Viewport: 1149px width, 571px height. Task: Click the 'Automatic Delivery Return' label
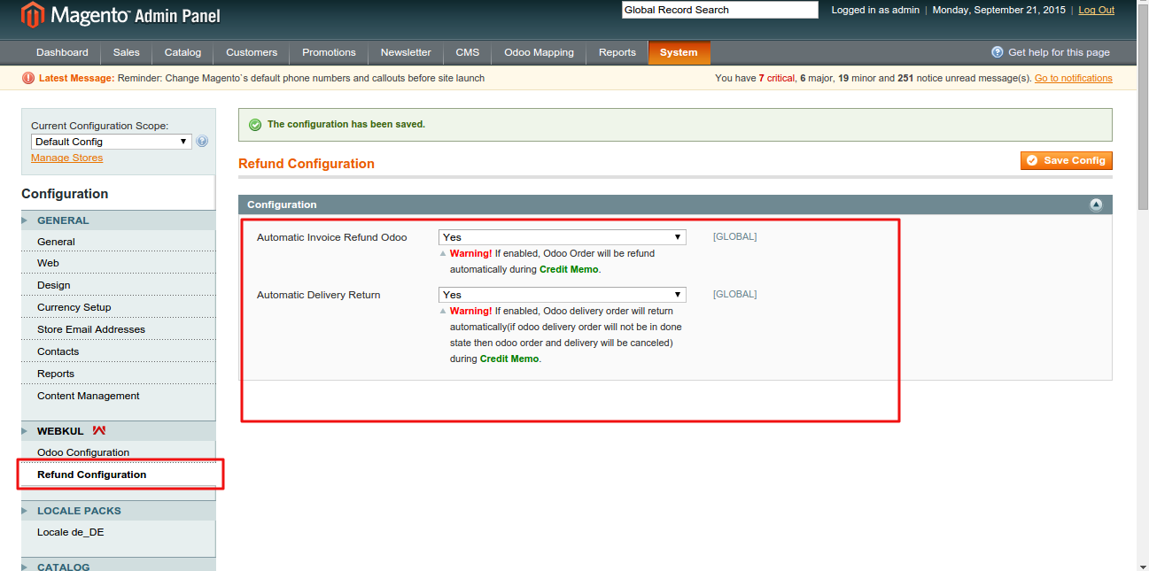318,295
